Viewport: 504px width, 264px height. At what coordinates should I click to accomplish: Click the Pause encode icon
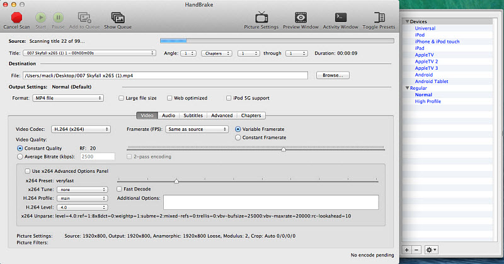point(58,18)
